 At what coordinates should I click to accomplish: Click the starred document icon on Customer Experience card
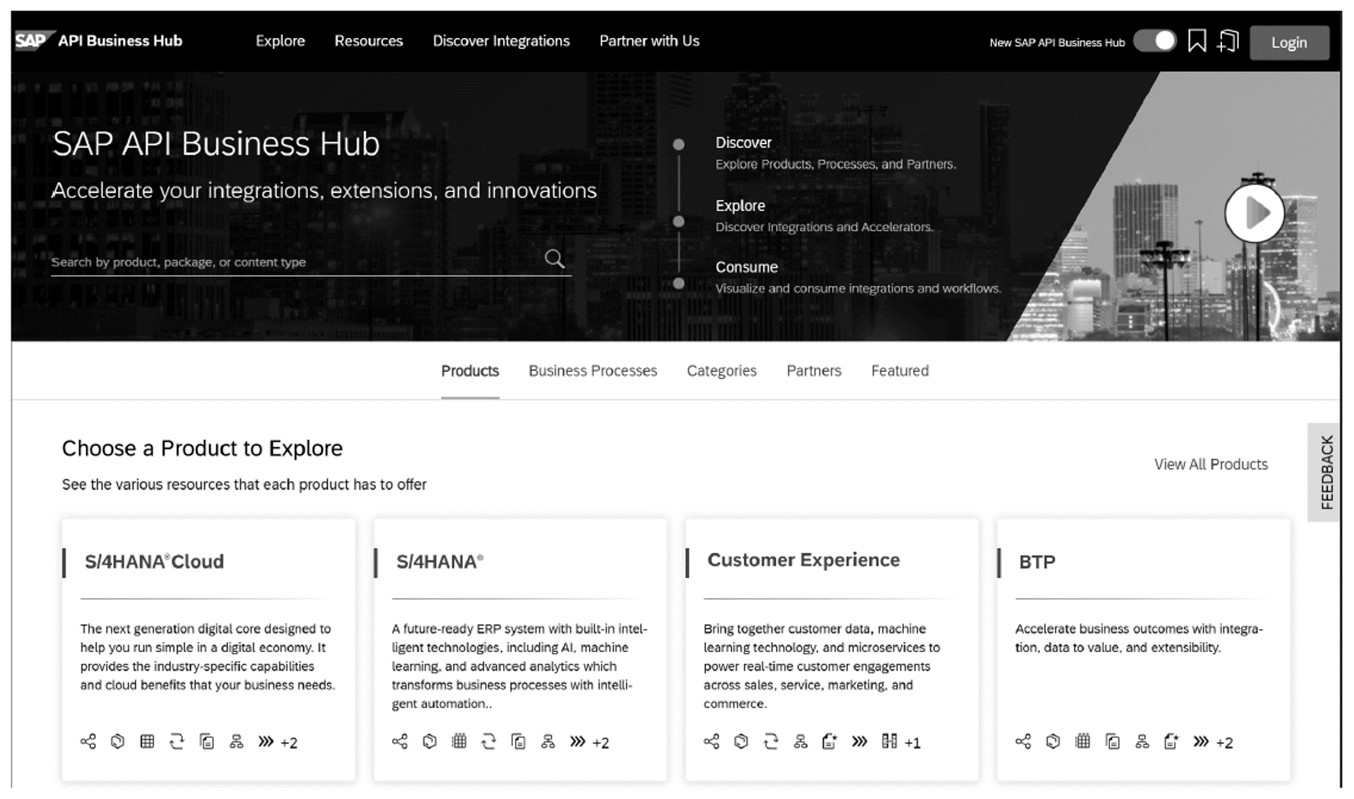coord(829,741)
